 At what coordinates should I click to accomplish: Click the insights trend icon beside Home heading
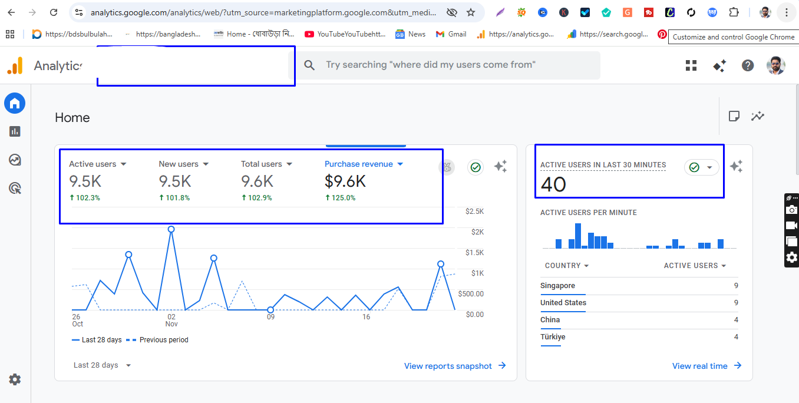(x=758, y=116)
